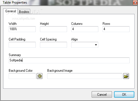Screen dimensions: 138x101
Task: Click the "Cell Padding" label
Action: click(17, 39)
